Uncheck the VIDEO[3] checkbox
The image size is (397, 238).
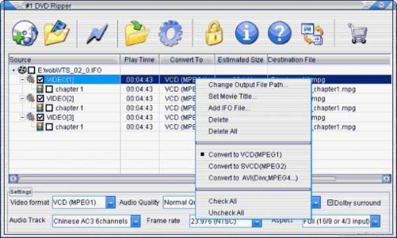pyautogui.click(x=40, y=117)
